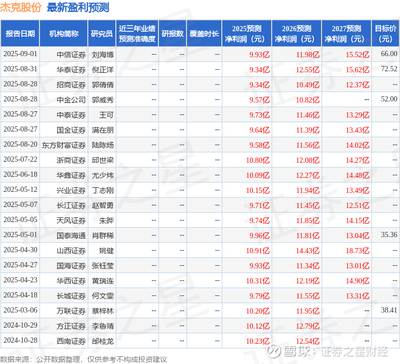Click the 覆盖时长 column header

point(204,33)
